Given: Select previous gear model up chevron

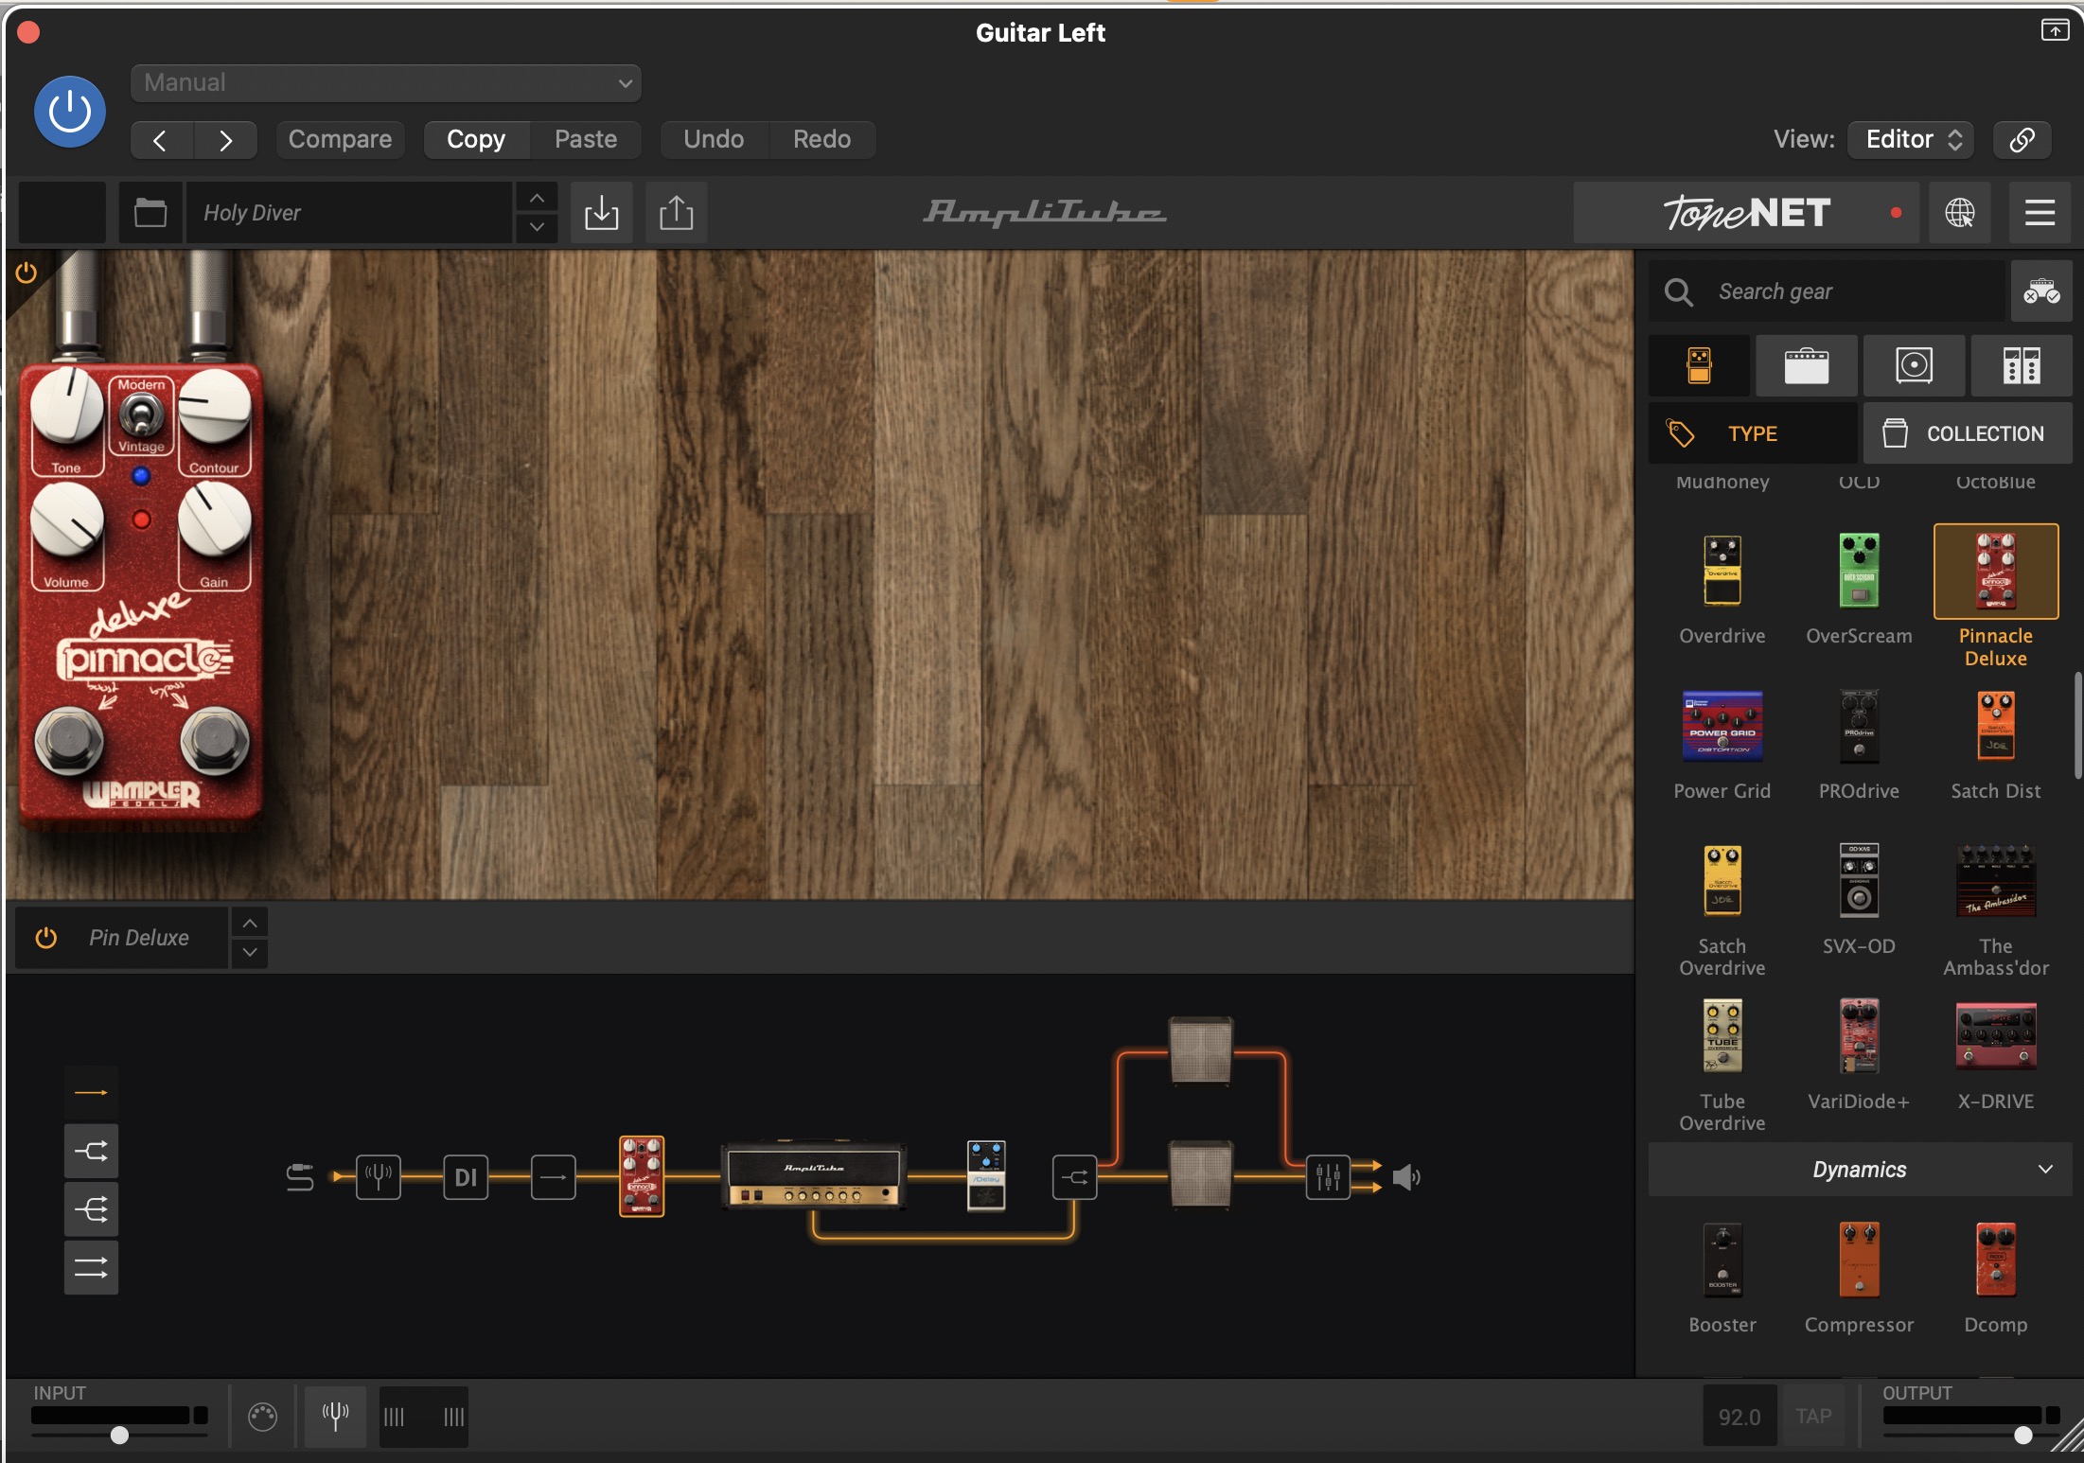Looking at the screenshot, I should pyautogui.click(x=250, y=923).
